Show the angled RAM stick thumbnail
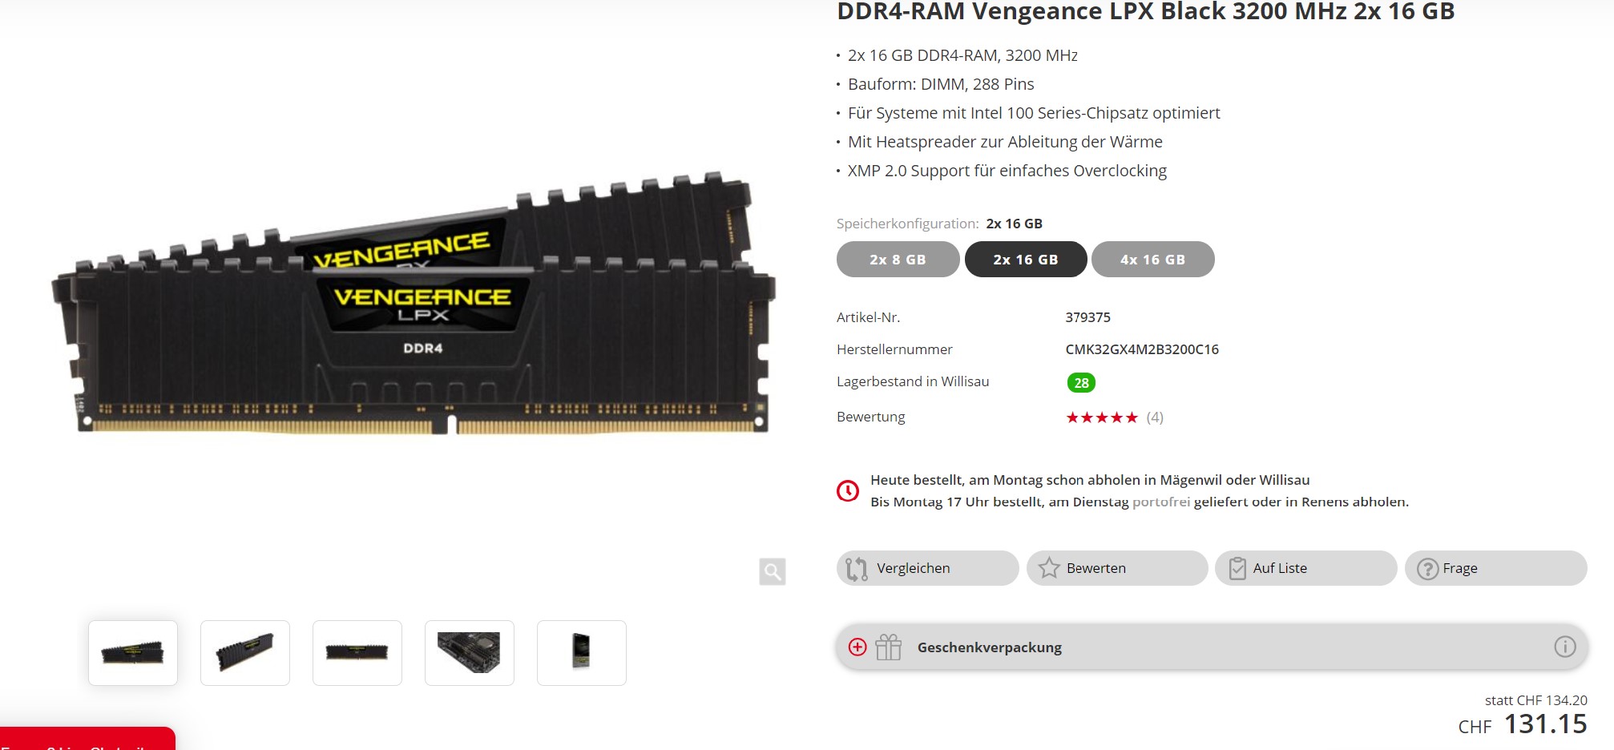Image resolution: width=1614 pixels, height=750 pixels. pos(245,652)
